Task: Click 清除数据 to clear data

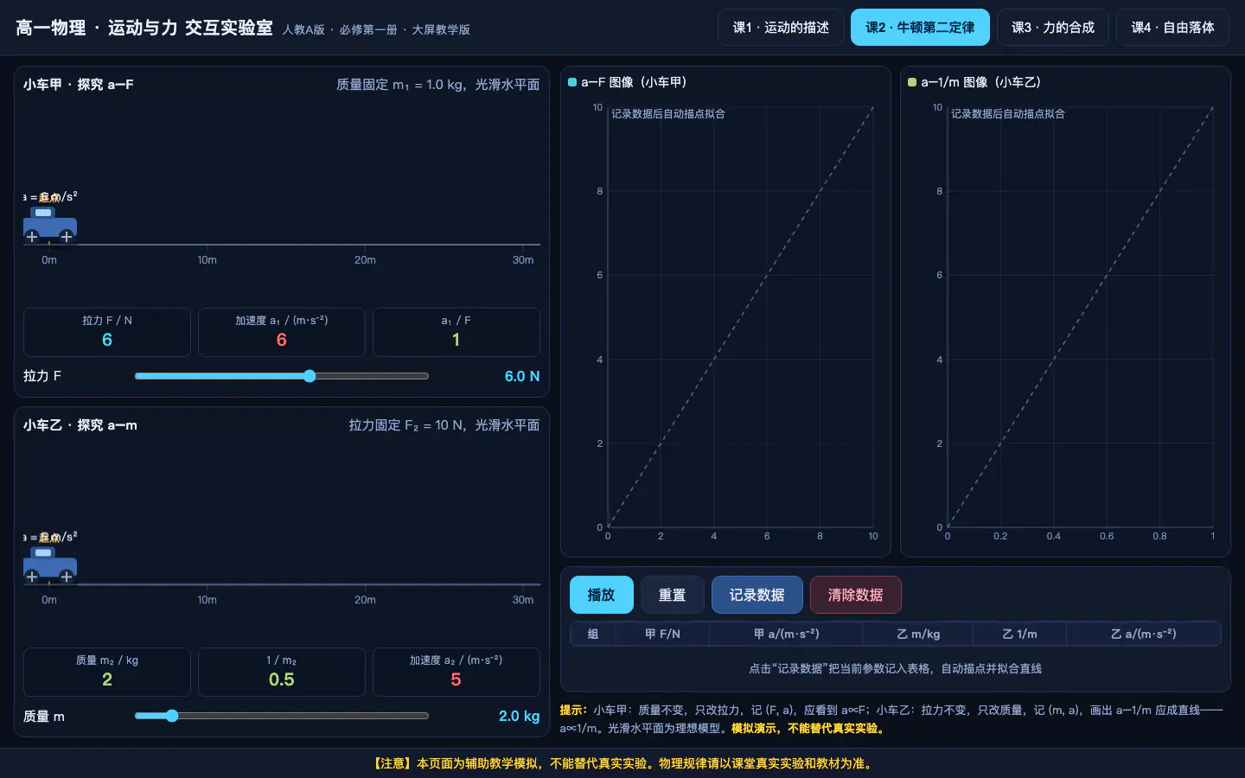Action: coord(855,595)
